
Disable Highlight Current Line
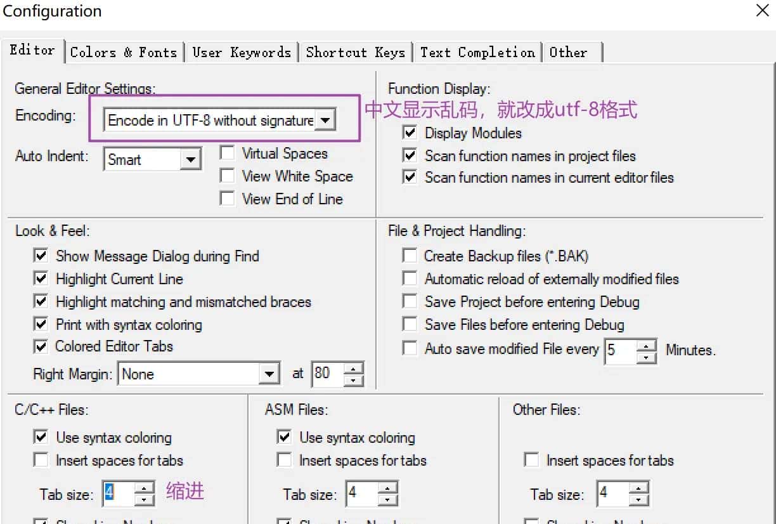(41, 278)
